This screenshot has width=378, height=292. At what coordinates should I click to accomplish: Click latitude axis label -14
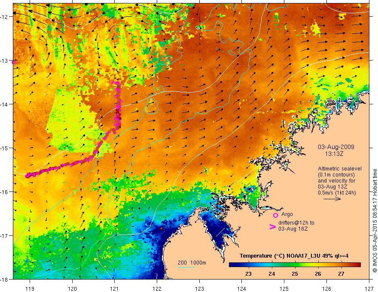coord(4,104)
